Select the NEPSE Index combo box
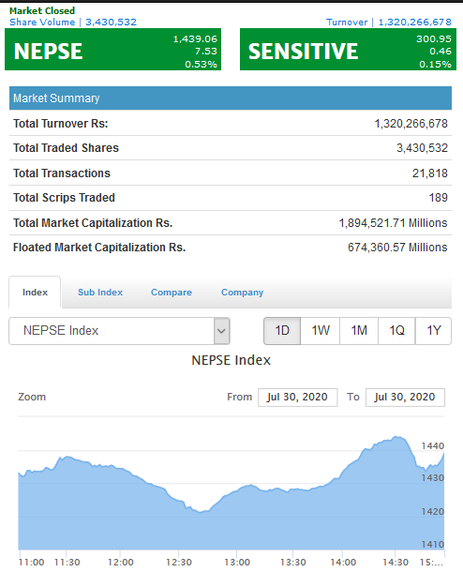Image resolution: width=463 pixels, height=572 pixels. (x=119, y=331)
